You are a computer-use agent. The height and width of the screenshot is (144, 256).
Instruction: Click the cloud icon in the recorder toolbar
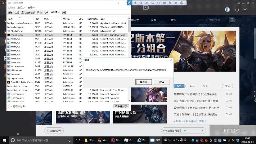click(147, 3)
